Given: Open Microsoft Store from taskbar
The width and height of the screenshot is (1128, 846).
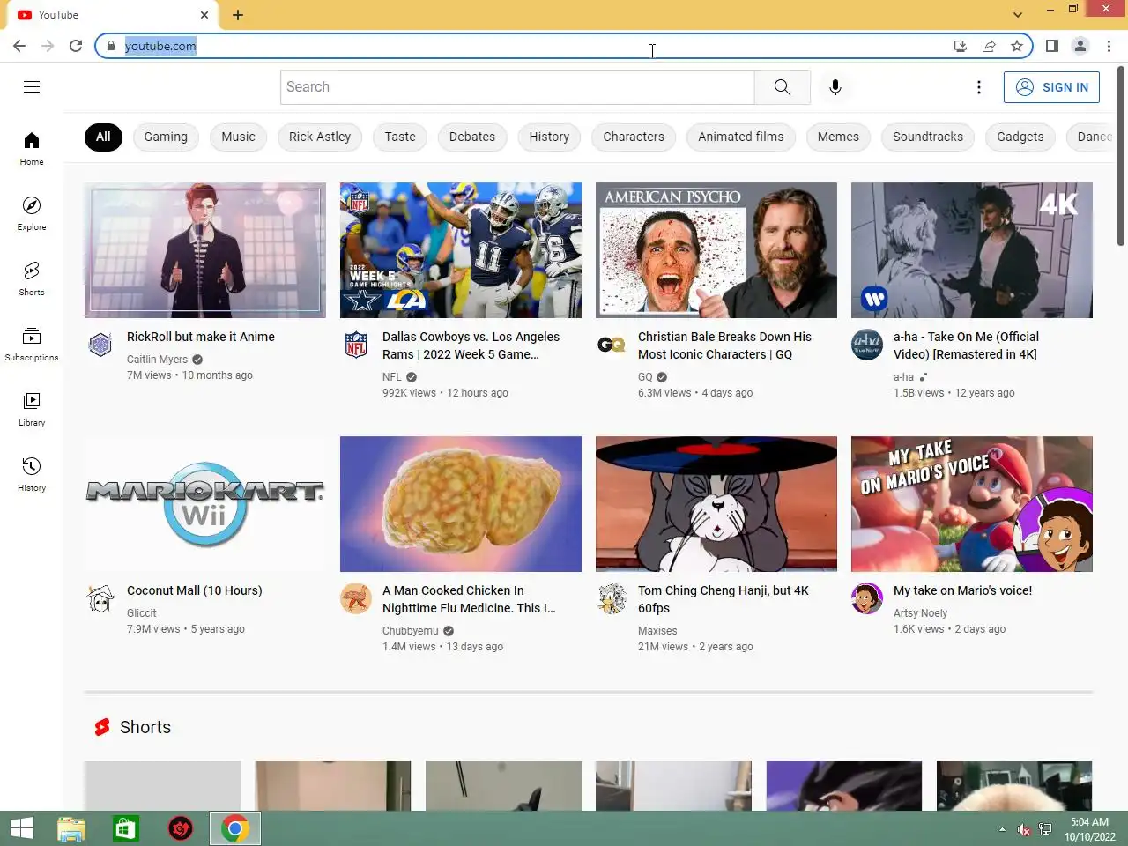Looking at the screenshot, I should 126,828.
